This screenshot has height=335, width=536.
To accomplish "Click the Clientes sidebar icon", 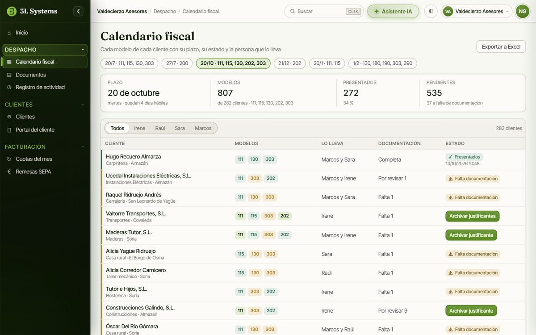I will [x=9, y=117].
